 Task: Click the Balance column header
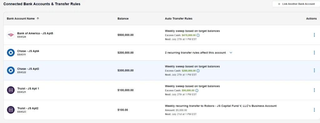123,18
